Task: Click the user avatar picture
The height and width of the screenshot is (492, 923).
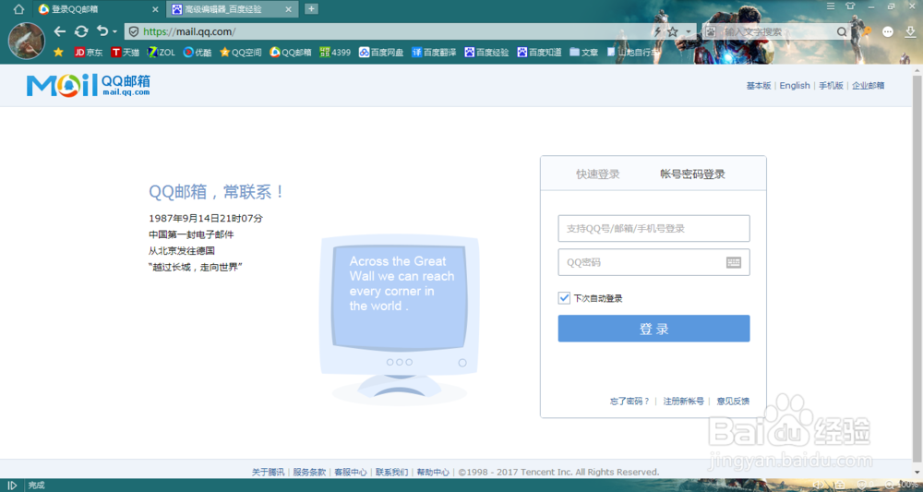Action: pos(27,41)
